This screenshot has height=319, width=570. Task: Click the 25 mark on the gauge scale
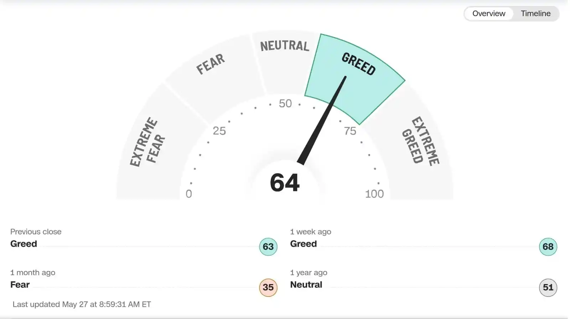pos(219,131)
